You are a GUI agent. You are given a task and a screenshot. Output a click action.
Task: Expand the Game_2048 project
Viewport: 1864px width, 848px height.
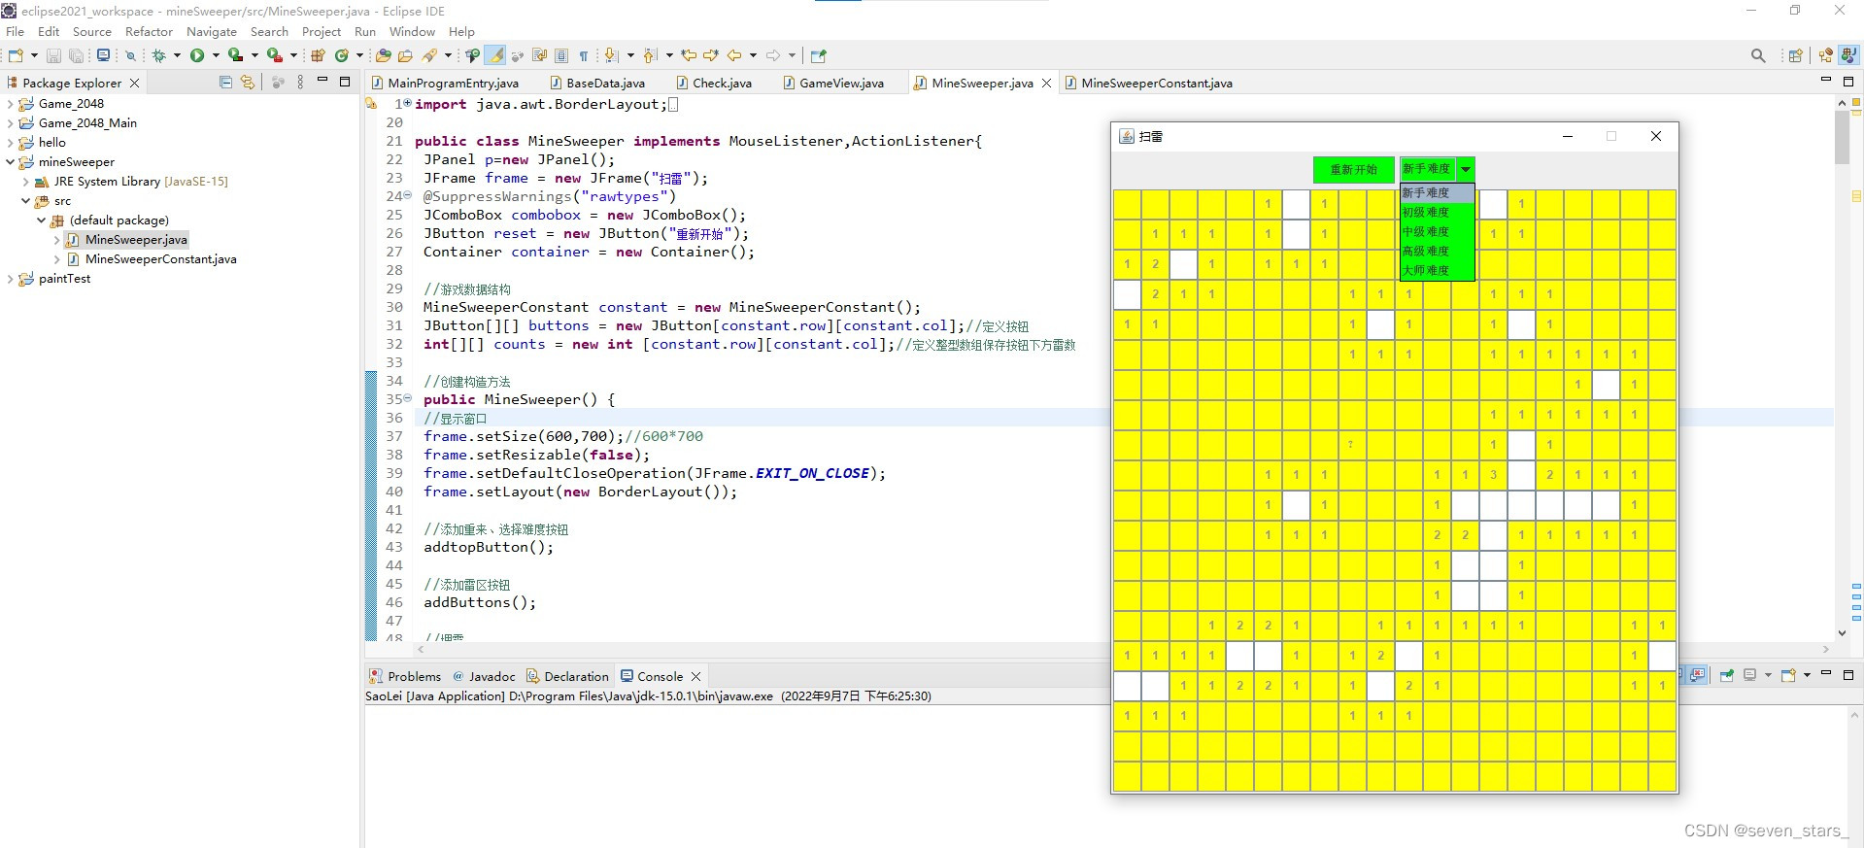[x=11, y=104]
